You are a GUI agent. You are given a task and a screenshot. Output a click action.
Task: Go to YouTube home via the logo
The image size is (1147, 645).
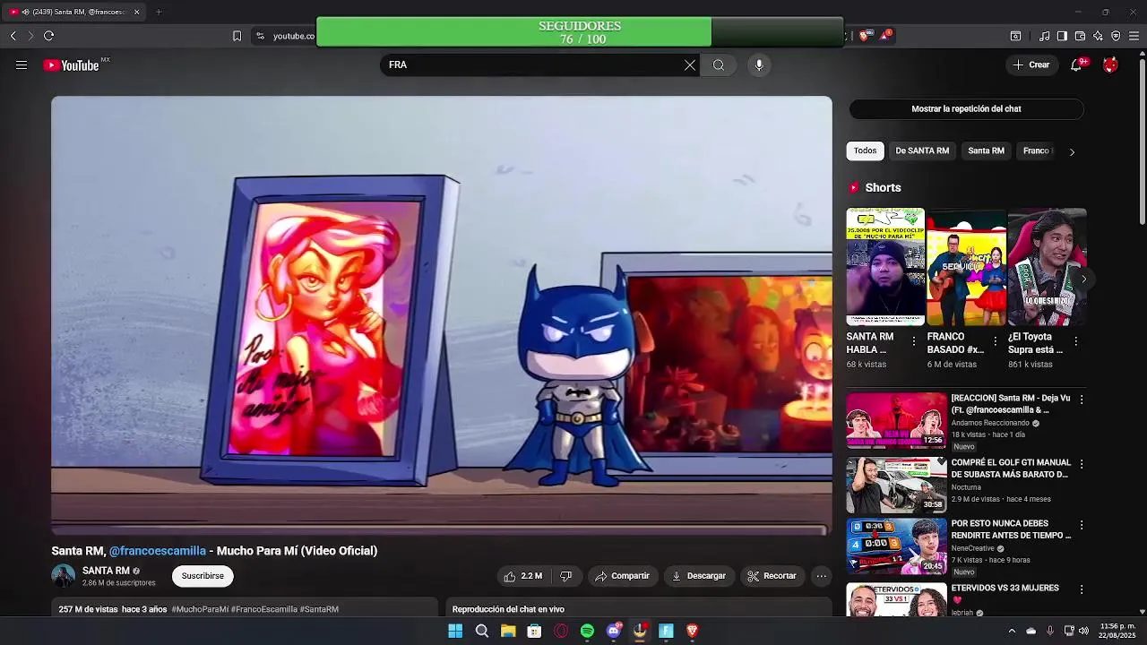(x=71, y=65)
